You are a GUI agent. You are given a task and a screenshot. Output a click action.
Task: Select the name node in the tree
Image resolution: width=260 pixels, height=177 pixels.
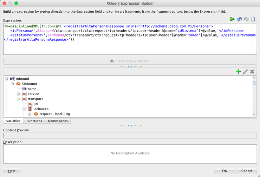tap(32, 89)
